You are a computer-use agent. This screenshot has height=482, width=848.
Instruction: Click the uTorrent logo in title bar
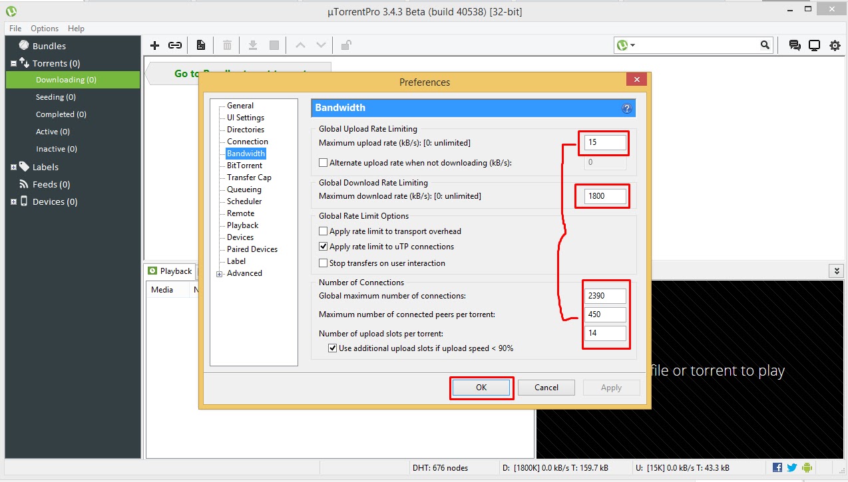coord(10,11)
